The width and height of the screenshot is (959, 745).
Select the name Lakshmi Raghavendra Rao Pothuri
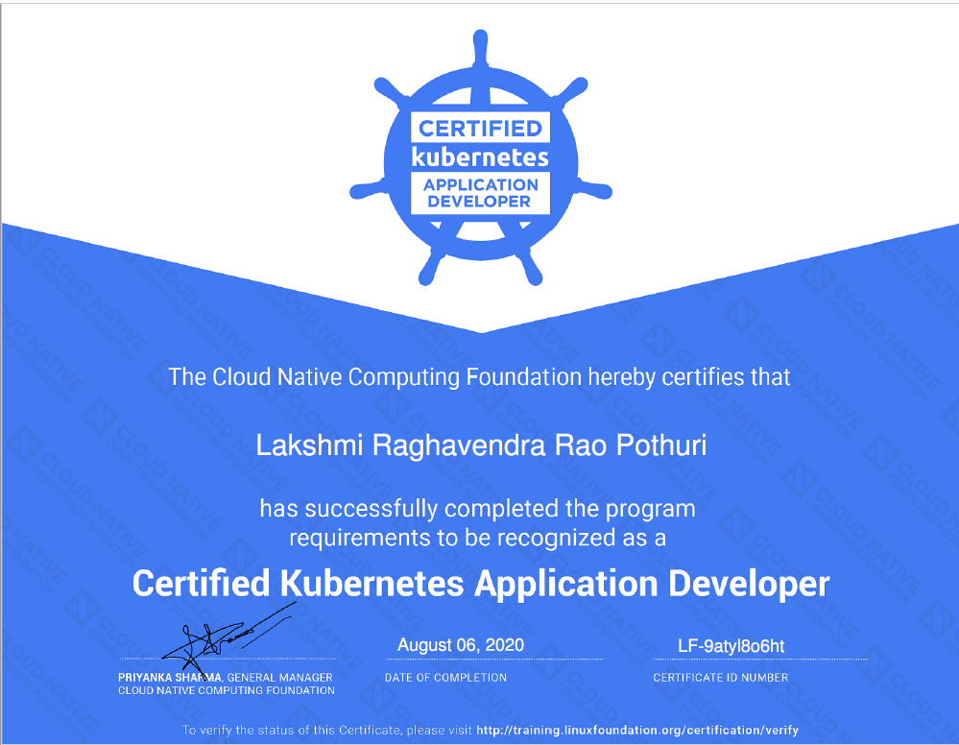coord(481,445)
